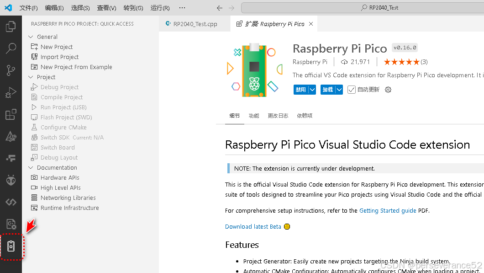Open Hardware APIs documentation

pos(60,177)
